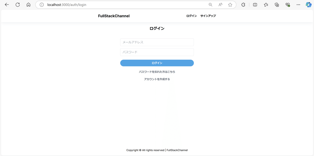
Task: Open the パスワードを忘れた方はこちら link
Action: [157, 72]
